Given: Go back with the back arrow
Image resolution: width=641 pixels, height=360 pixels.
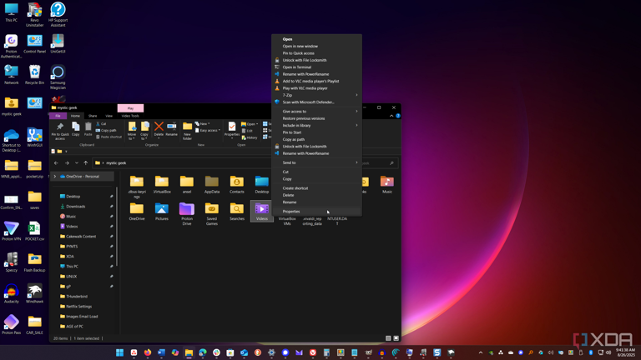Looking at the screenshot, I should click(x=56, y=162).
